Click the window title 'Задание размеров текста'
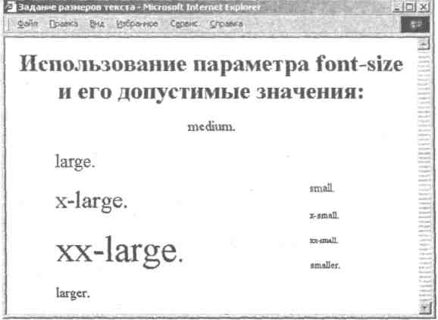This screenshot has width=438, height=320. point(77,8)
